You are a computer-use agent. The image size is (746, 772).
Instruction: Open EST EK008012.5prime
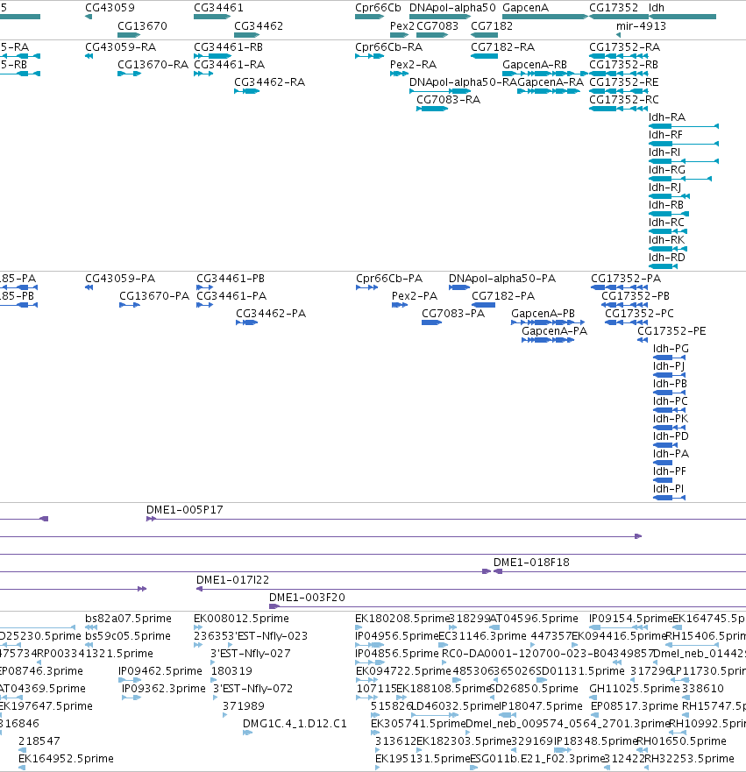point(241,619)
